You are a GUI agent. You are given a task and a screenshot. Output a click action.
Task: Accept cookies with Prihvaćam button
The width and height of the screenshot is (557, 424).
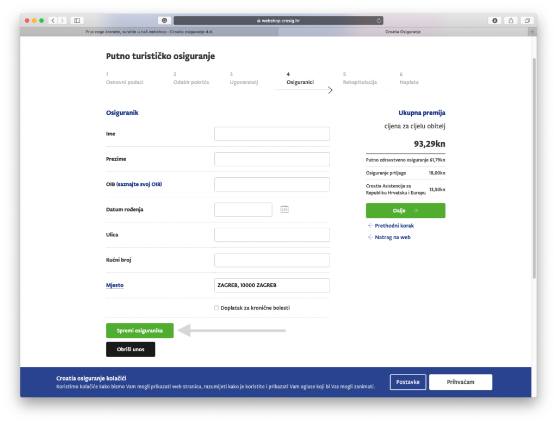pos(460,382)
